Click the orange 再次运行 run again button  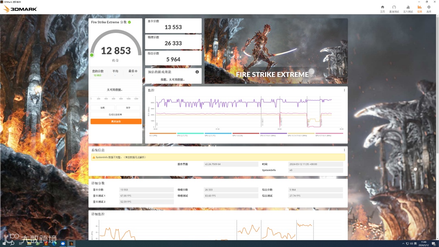tap(116, 121)
